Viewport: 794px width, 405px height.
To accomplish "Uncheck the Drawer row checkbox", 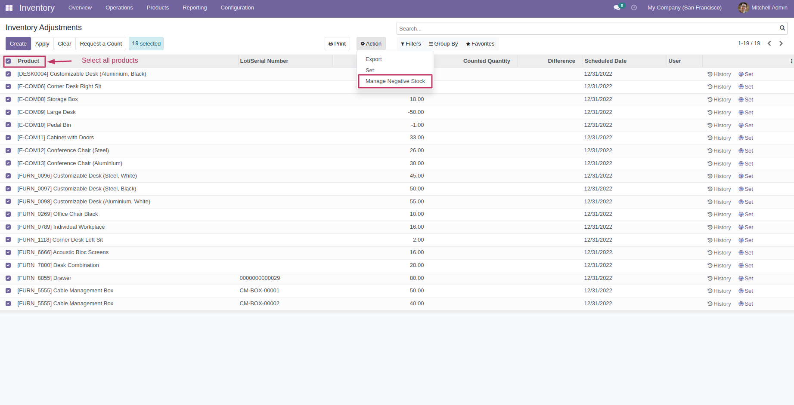I will click(8, 278).
